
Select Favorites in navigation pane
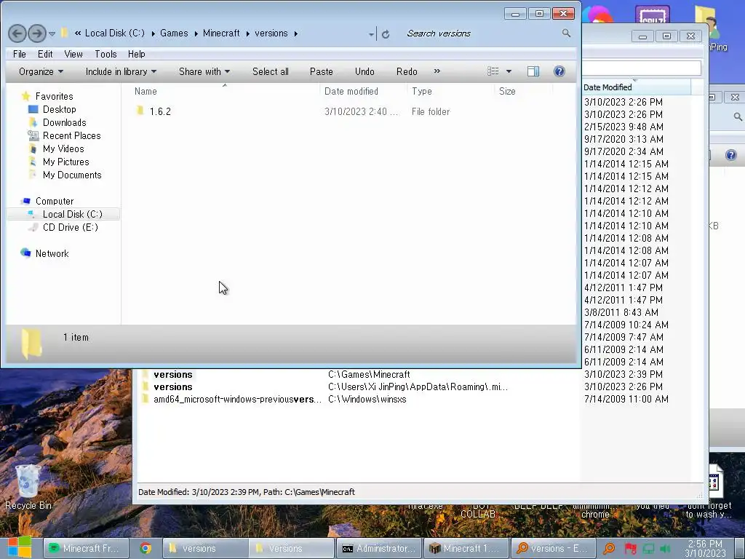click(54, 97)
